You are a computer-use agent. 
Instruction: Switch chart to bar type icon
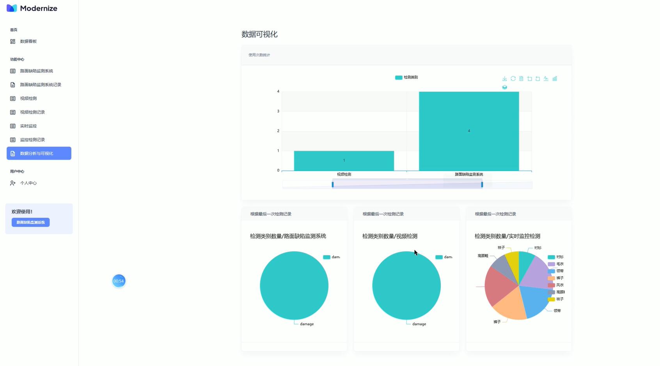tap(555, 78)
